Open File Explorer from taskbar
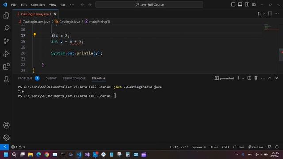Image resolution: width=283 pixels, height=159 pixels. click(x=31, y=155)
